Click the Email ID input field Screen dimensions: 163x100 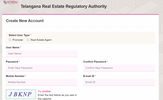click(x=119, y=82)
